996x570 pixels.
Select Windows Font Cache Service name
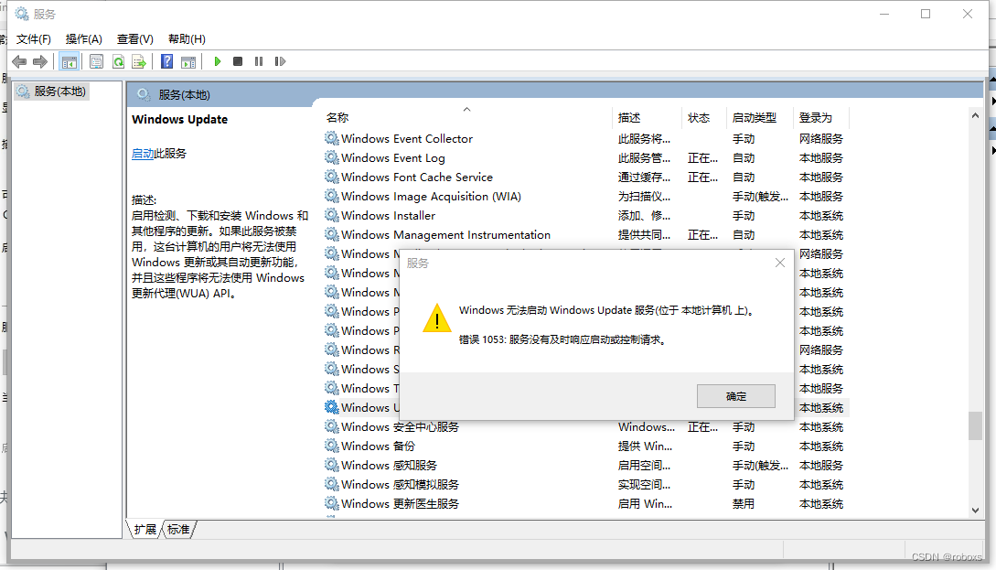click(x=417, y=177)
